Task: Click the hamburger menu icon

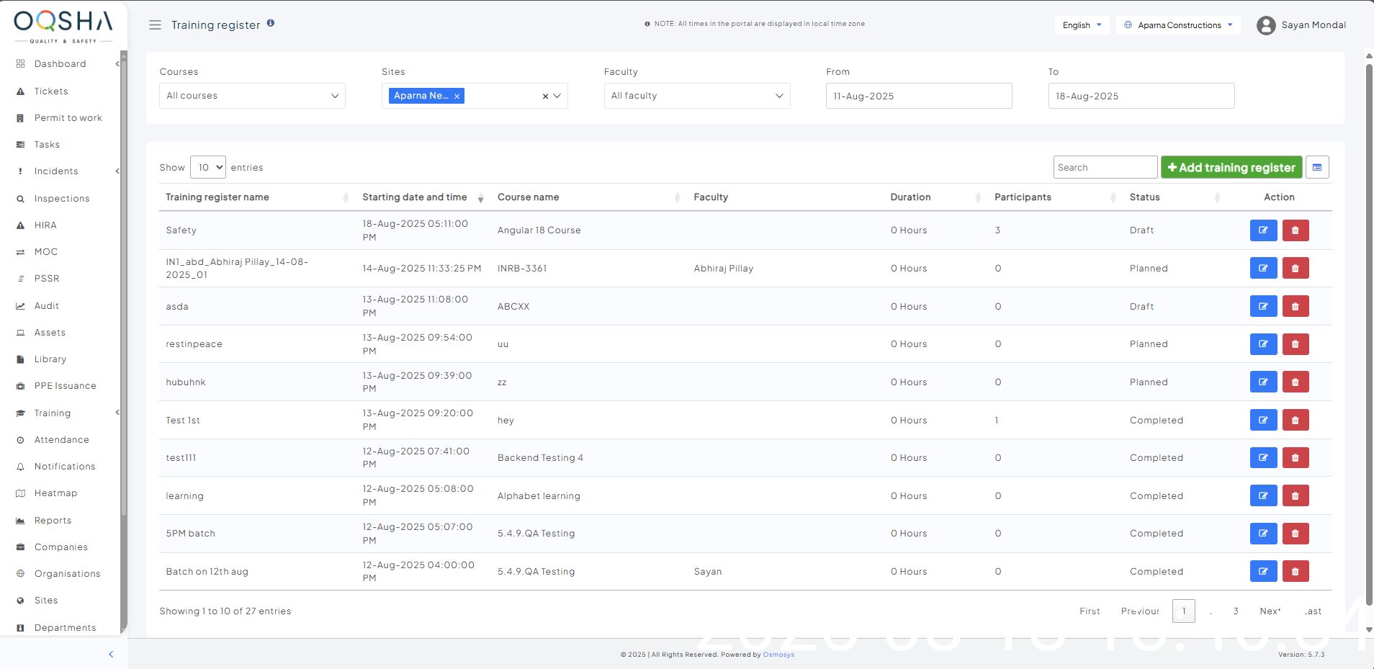Action: click(155, 25)
